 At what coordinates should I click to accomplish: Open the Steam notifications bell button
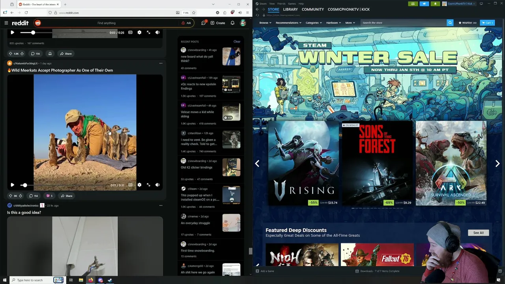pos(435,4)
